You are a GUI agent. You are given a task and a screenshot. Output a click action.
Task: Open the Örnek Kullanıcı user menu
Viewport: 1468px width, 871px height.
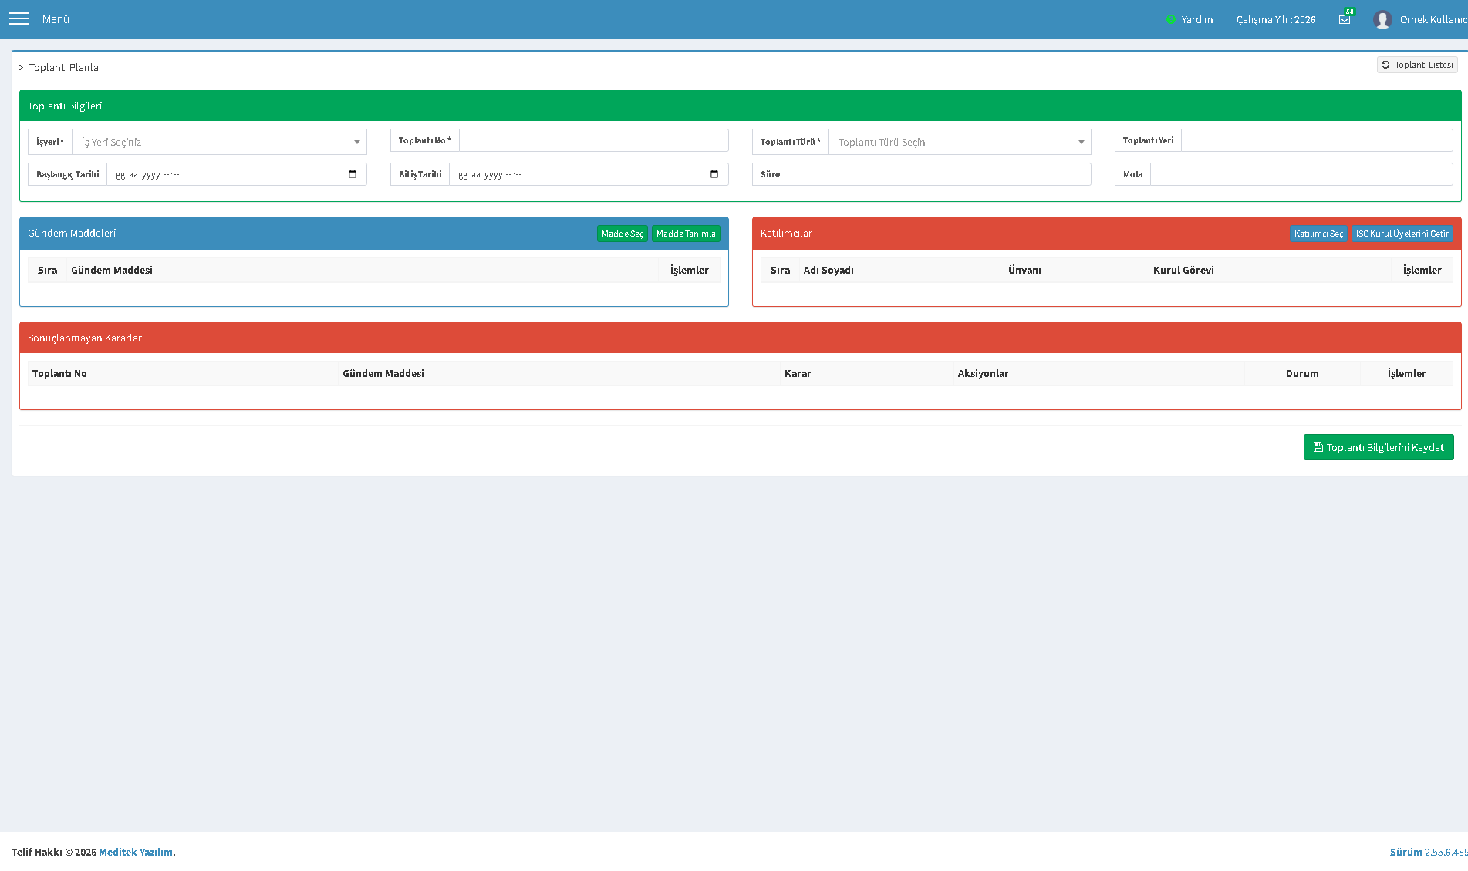pos(1433,19)
